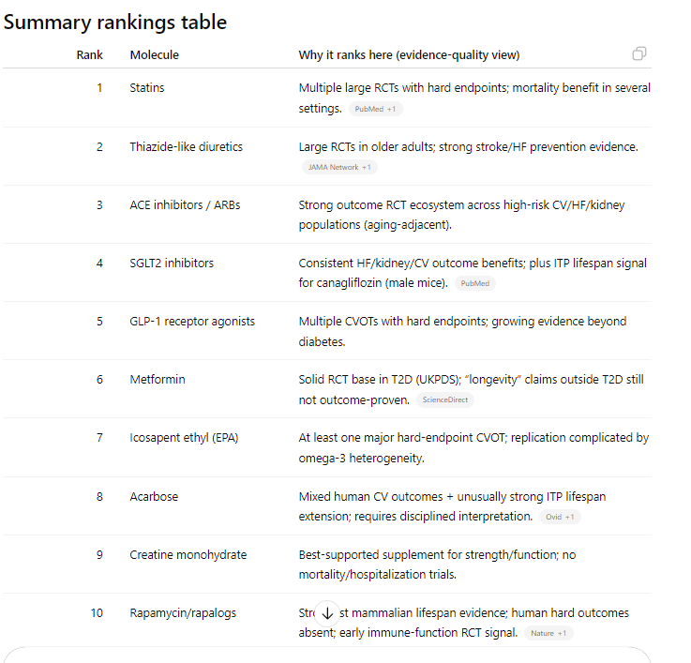Open the PubMed +1 citation for Statins
The width and height of the screenshot is (691, 663).
[x=376, y=109]
